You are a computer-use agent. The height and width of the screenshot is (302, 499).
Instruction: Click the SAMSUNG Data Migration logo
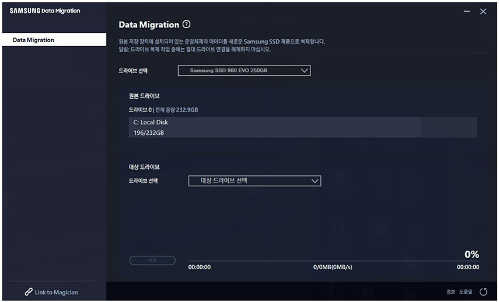pos(45,11)
